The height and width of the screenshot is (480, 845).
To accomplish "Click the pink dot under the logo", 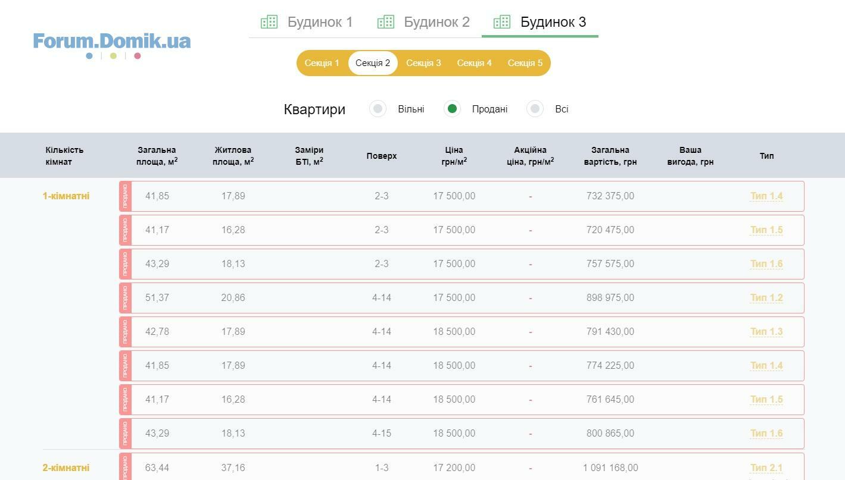I will pyautogui.click(x=138, y=56).
